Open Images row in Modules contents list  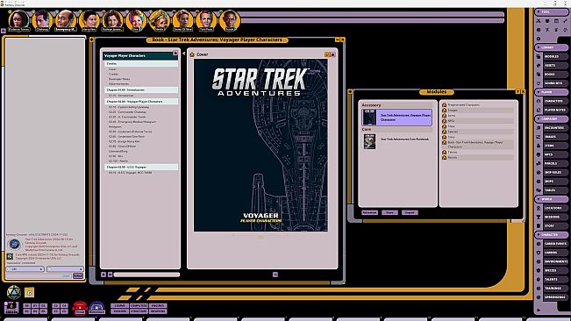point(477,110)
